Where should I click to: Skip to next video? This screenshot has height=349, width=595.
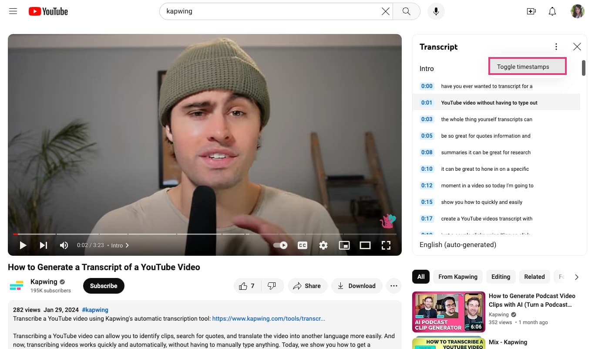(43, 245)
